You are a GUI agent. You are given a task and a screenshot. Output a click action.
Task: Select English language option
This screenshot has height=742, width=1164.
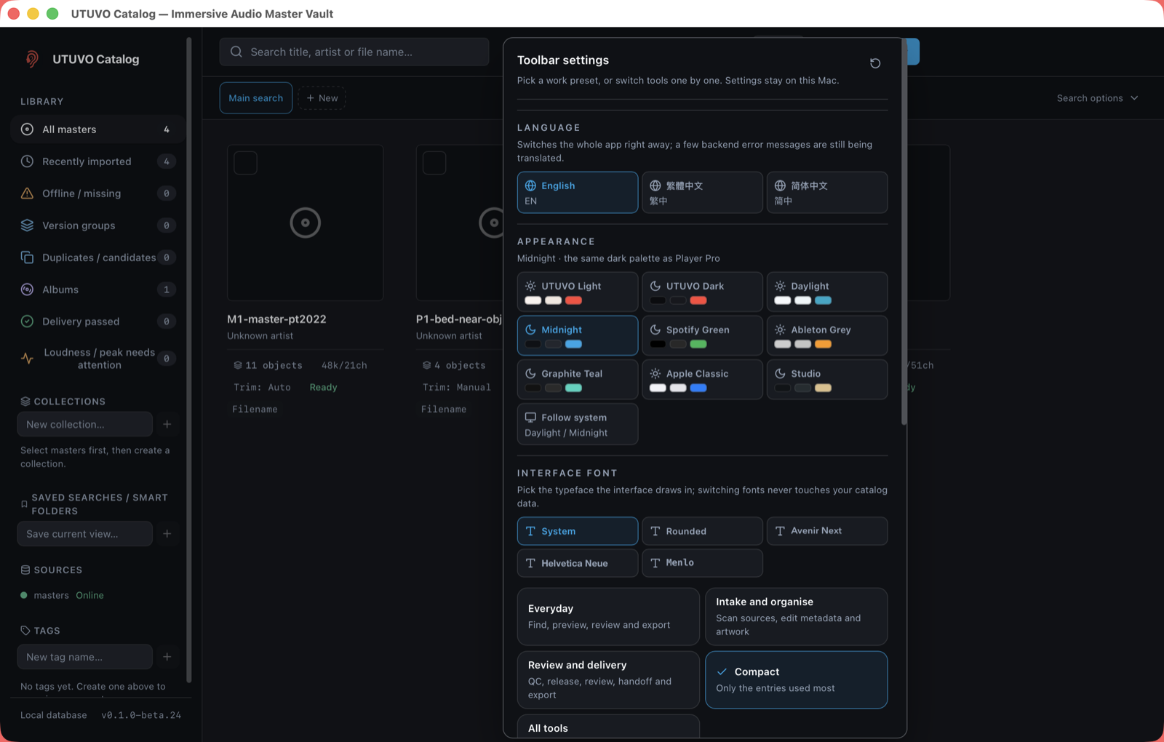[x=578, y=193]
